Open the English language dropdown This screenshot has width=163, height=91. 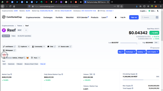(143, 11)
